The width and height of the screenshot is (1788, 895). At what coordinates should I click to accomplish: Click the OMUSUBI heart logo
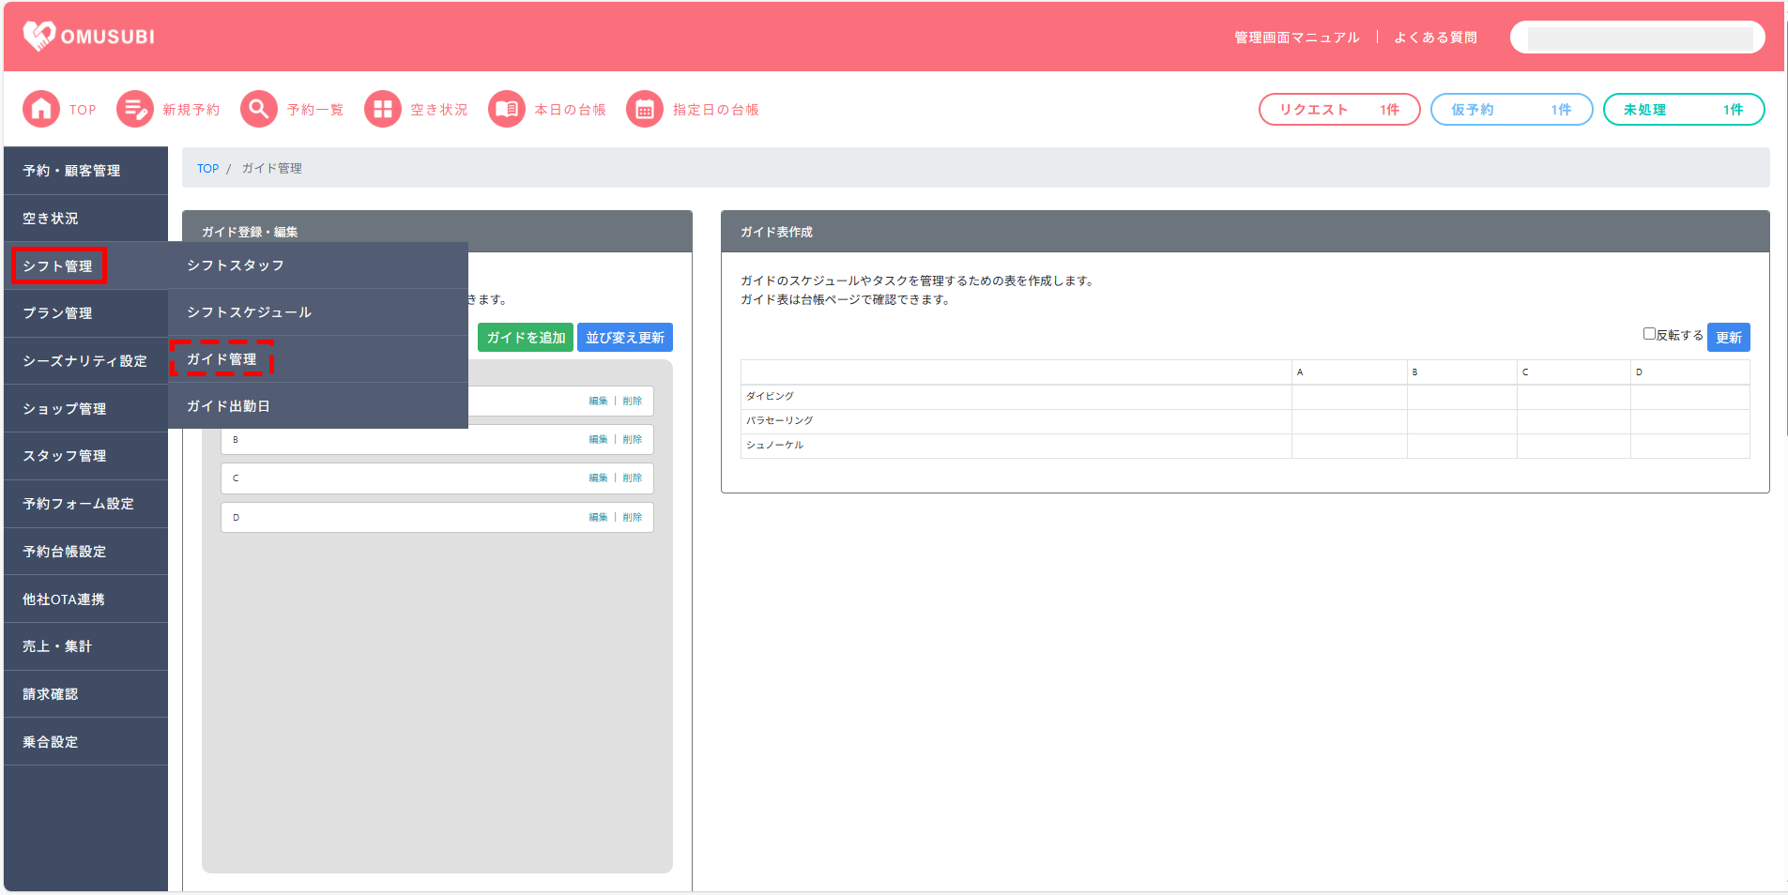click(x=38, y=36)
